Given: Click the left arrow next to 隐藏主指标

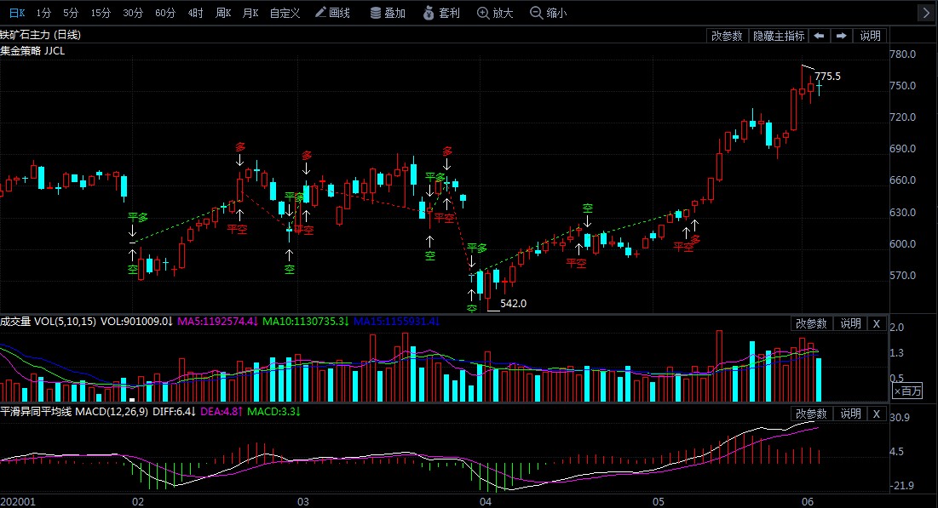Looking at the screenshot, I should pyautogui.click(x=819, y=36).
